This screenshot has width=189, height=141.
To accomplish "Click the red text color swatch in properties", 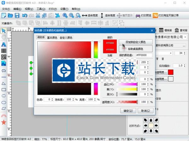I will click(171, 72).
